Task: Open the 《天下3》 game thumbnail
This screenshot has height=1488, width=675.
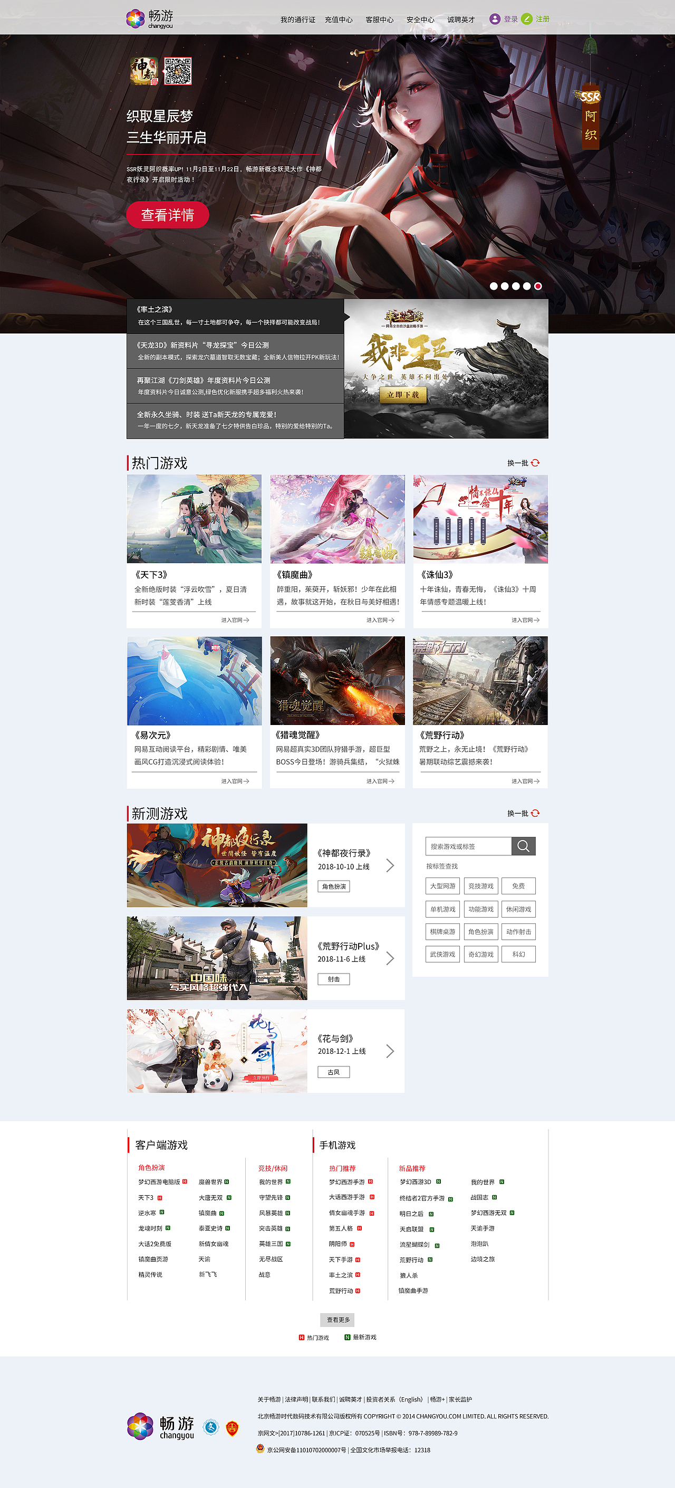Action: click(194, 519)
